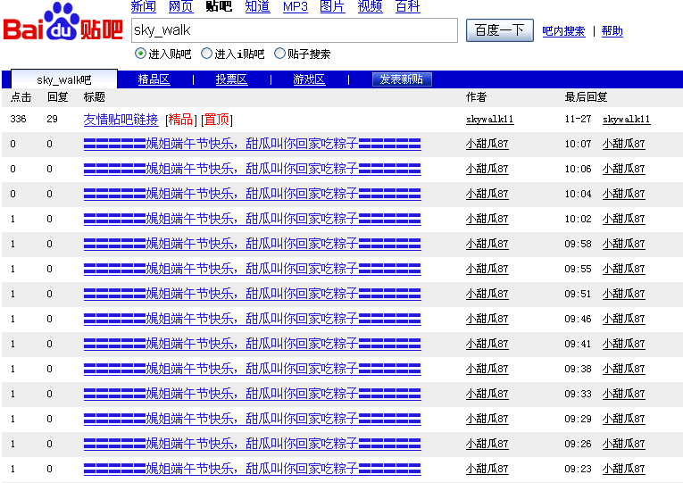Open the 投票区 tab

(x=231, y=79)
